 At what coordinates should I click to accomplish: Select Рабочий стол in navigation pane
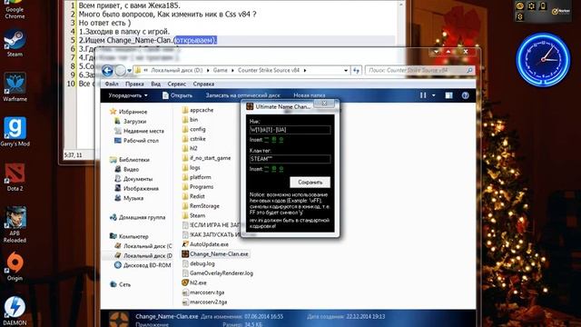click(x=136, y=141)
